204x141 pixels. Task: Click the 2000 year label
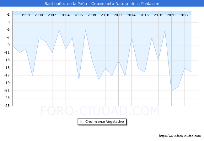39,15
